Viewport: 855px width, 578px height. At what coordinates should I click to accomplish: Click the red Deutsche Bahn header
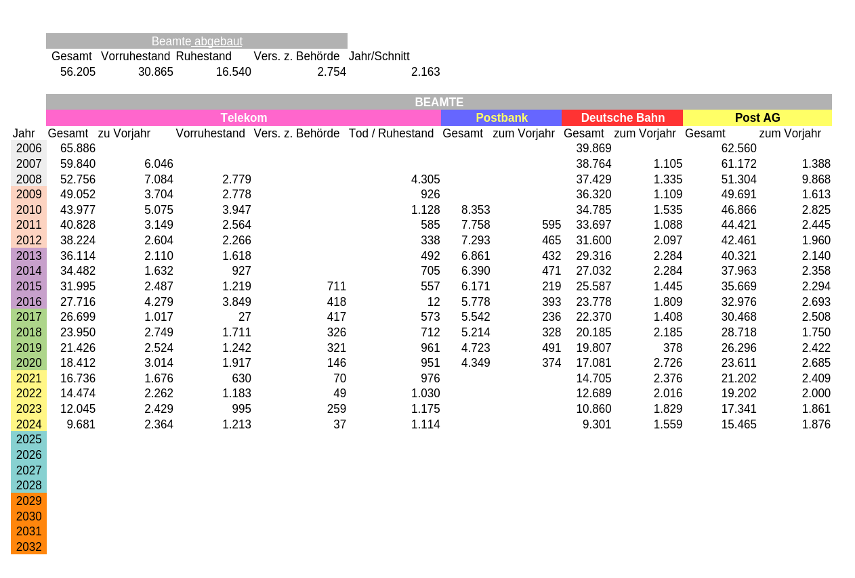tap(622, 118)
